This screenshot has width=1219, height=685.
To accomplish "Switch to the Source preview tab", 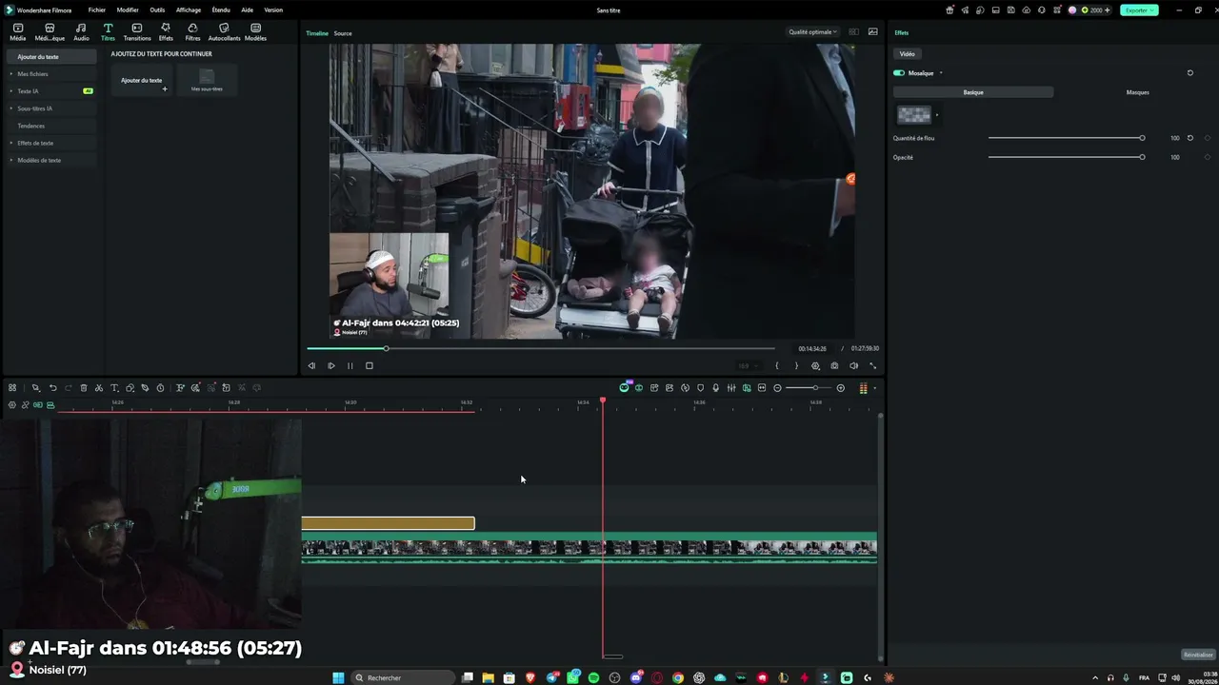I will 343,33.
